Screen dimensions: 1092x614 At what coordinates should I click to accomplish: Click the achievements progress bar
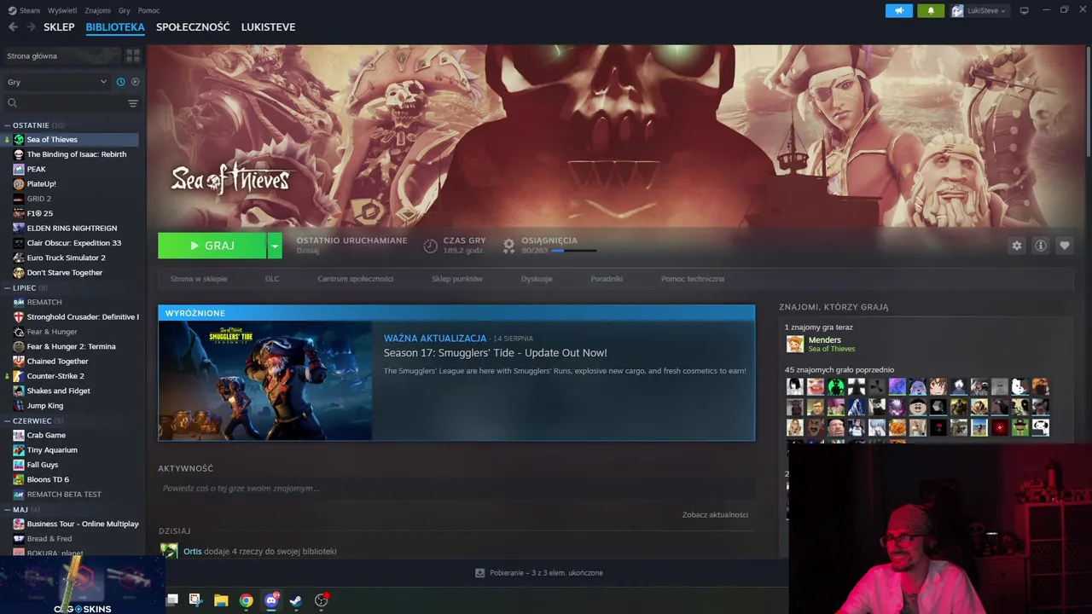(x=573, y=251)
